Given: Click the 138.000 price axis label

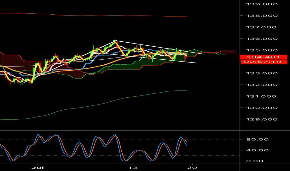Looking at the screenshot, I should pos(262,16).
